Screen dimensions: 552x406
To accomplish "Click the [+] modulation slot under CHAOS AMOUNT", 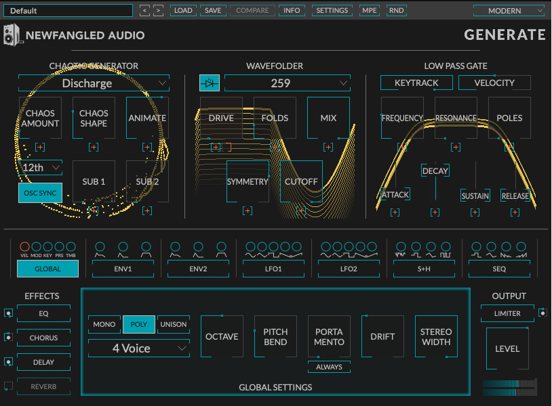I will click(x=39, y=146).
